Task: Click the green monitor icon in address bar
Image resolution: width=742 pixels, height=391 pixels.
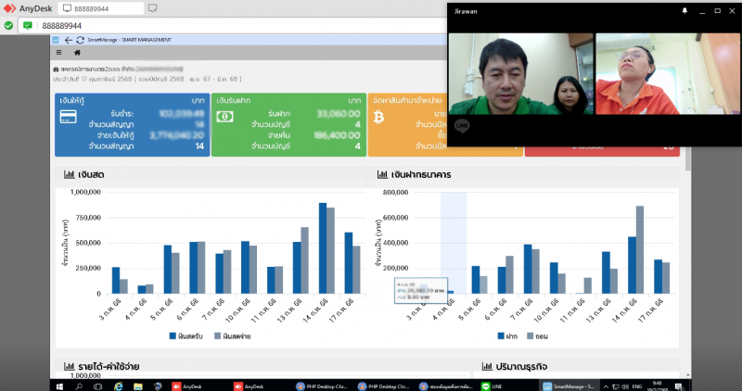Action: (x=28, y=26)
